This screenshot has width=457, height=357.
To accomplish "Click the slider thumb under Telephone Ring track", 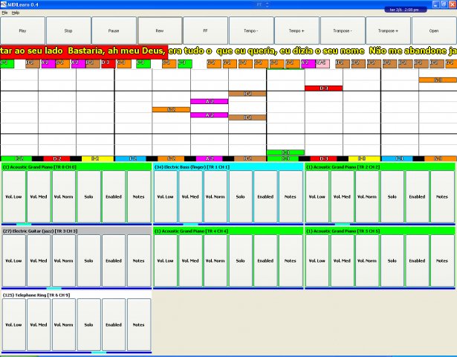I will tap(99, 353).
